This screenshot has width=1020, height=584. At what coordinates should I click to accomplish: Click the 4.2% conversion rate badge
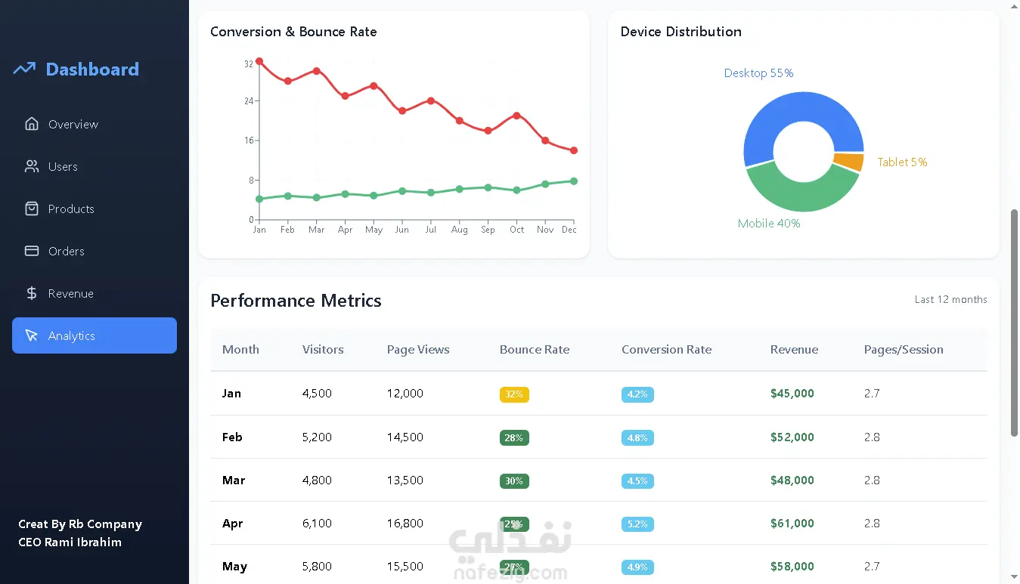(x=637, y=394)
